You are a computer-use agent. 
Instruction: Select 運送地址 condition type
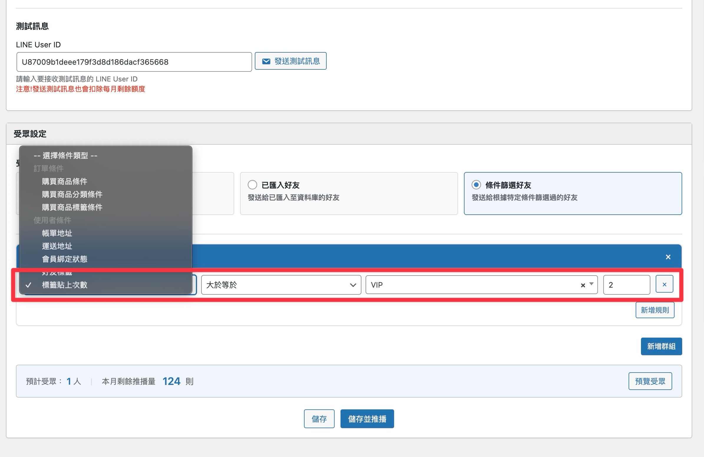(x=57, y=246)
